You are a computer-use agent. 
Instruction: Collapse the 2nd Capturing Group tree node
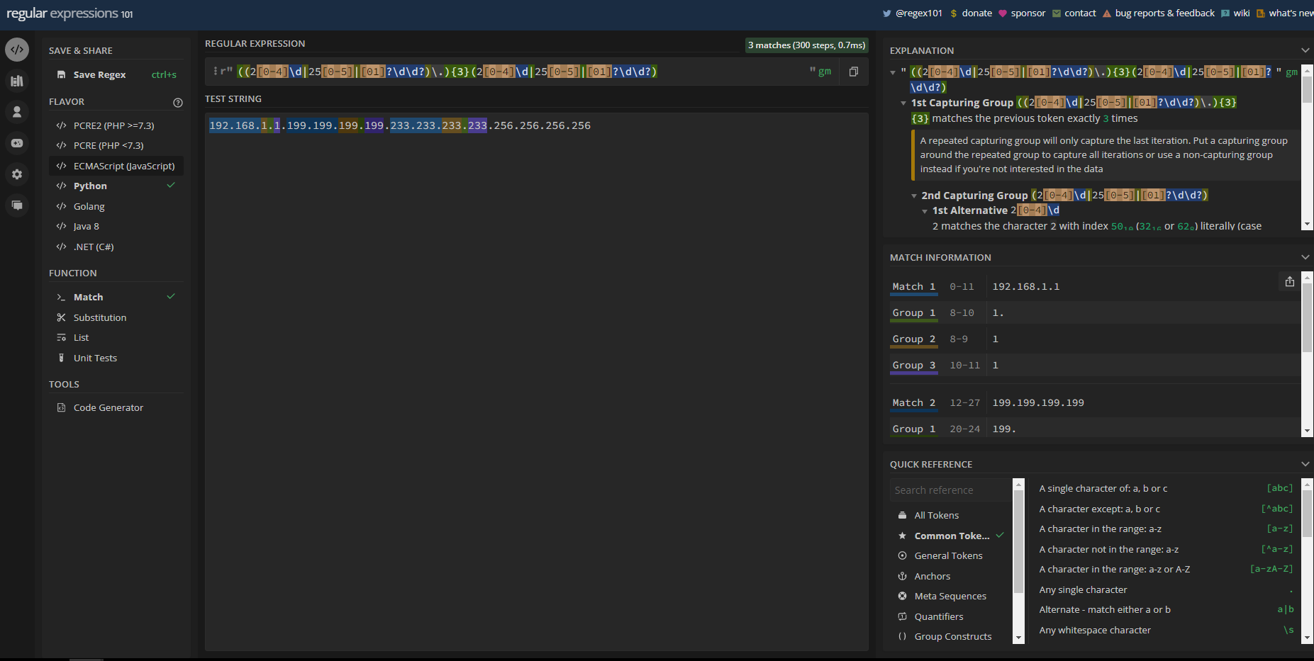click(x=914, y=196)
